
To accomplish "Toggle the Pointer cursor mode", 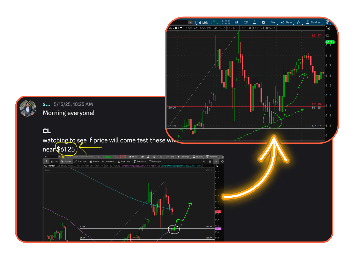I will click(x=66, y=161).
